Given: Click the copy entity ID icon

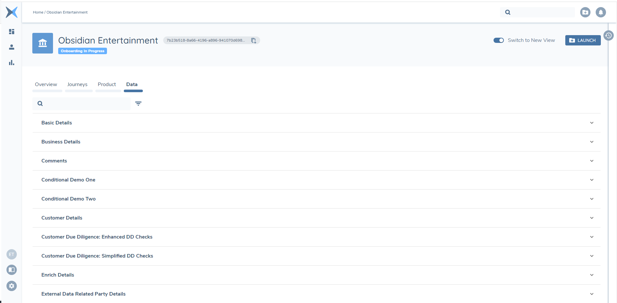Looking at the screenshot, I should click(x=254, y=41).
